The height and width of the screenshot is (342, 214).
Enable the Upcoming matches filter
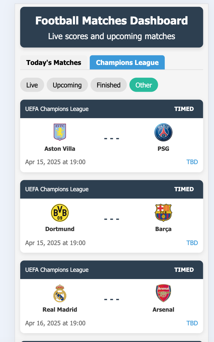(67, 85)
